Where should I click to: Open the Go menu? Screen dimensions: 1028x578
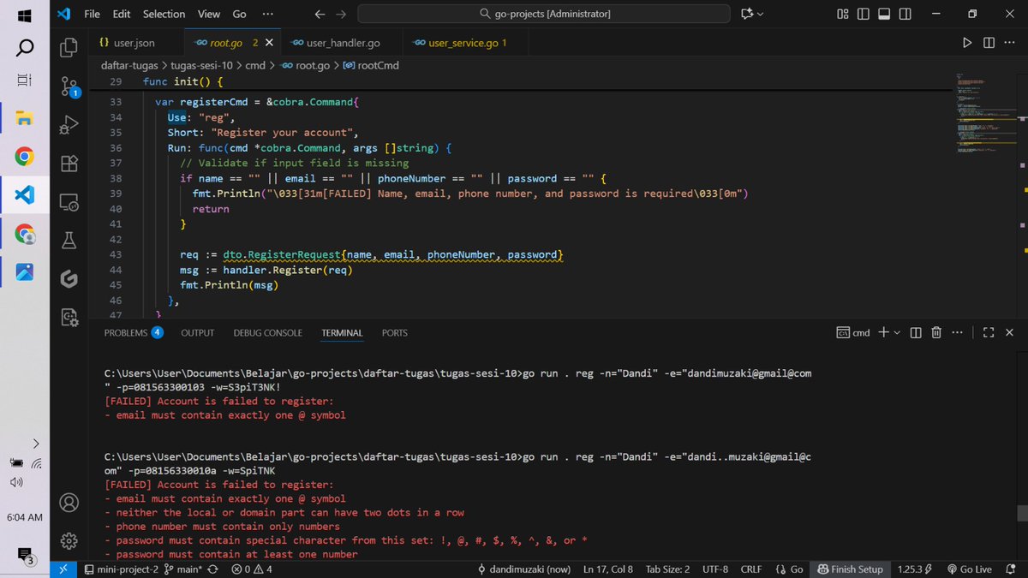click(x=240, y=14)
